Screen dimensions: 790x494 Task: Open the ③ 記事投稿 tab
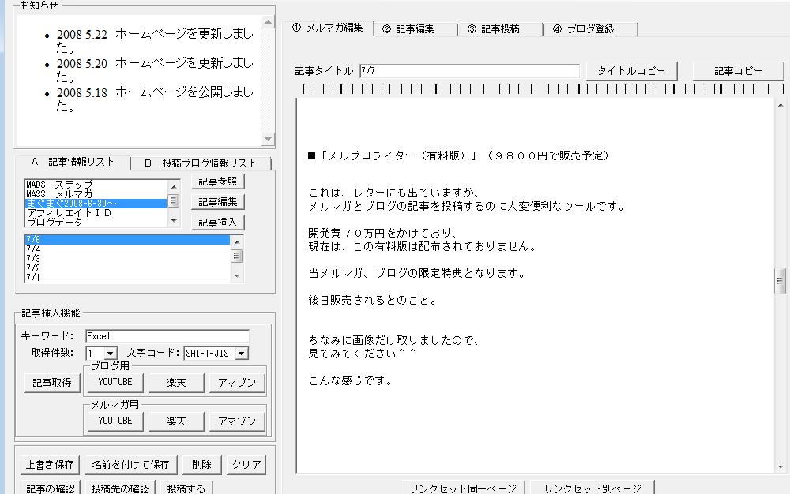tap(500, 29)
